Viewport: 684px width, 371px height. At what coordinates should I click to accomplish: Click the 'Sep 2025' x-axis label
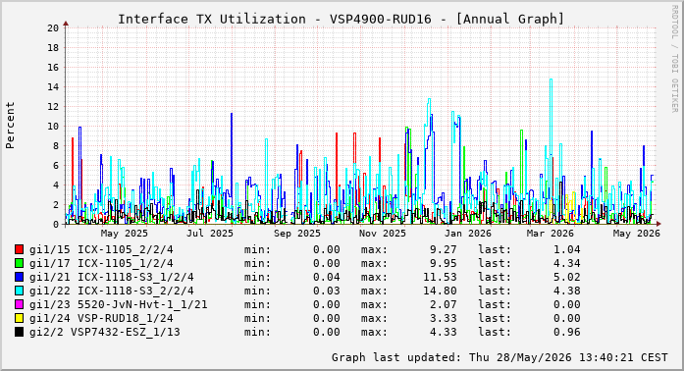point(297,234)
